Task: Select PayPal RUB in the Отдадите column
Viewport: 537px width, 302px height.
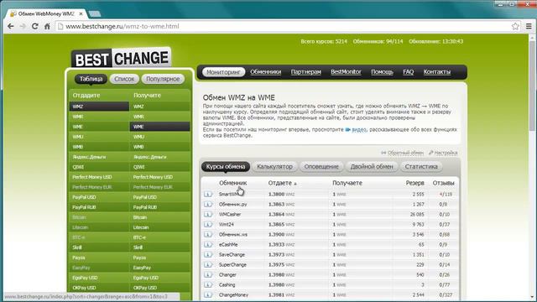Action: tap(99, 207)
